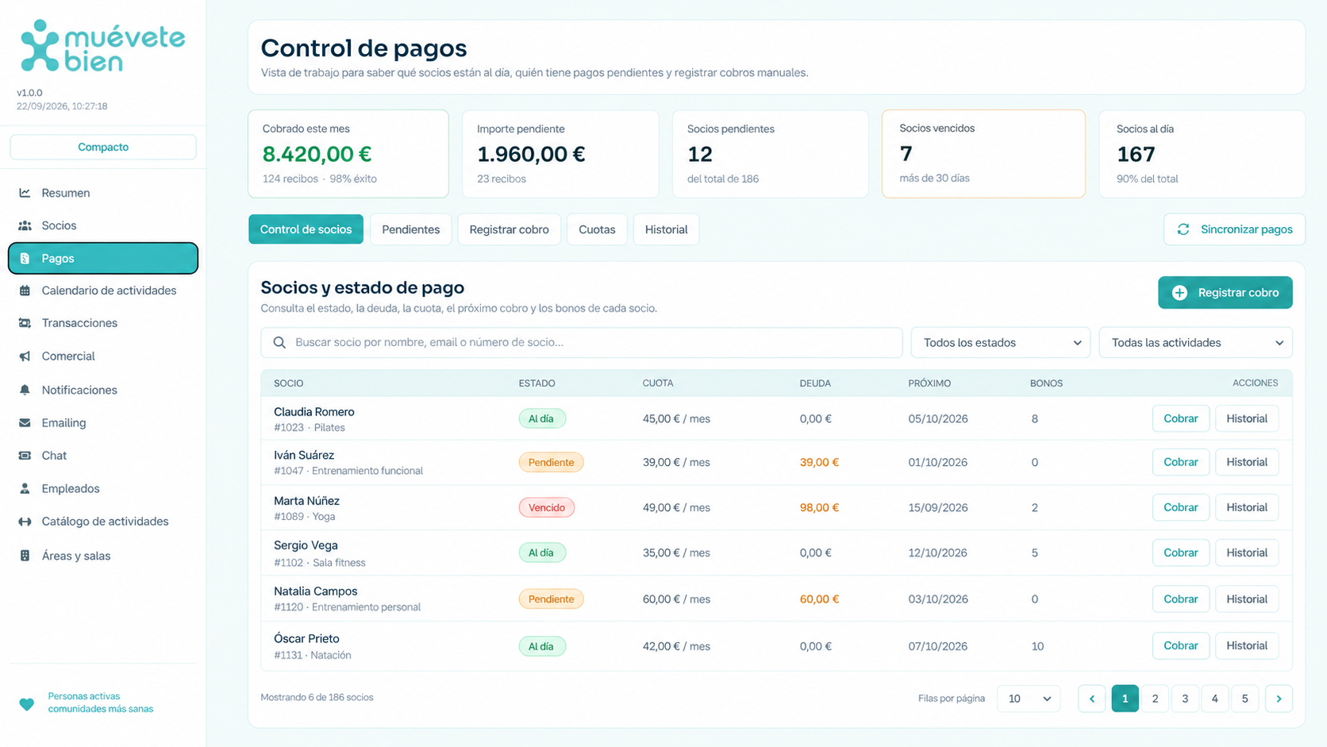Open Historial for Óscar Prieto

[x=1246, y=645]
